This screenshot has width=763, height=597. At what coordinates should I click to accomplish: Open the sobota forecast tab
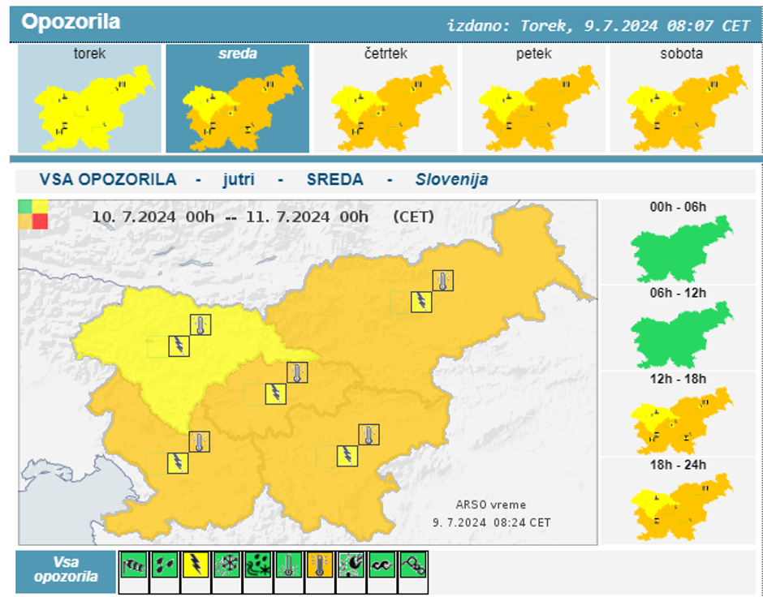[x=681, y=98]
